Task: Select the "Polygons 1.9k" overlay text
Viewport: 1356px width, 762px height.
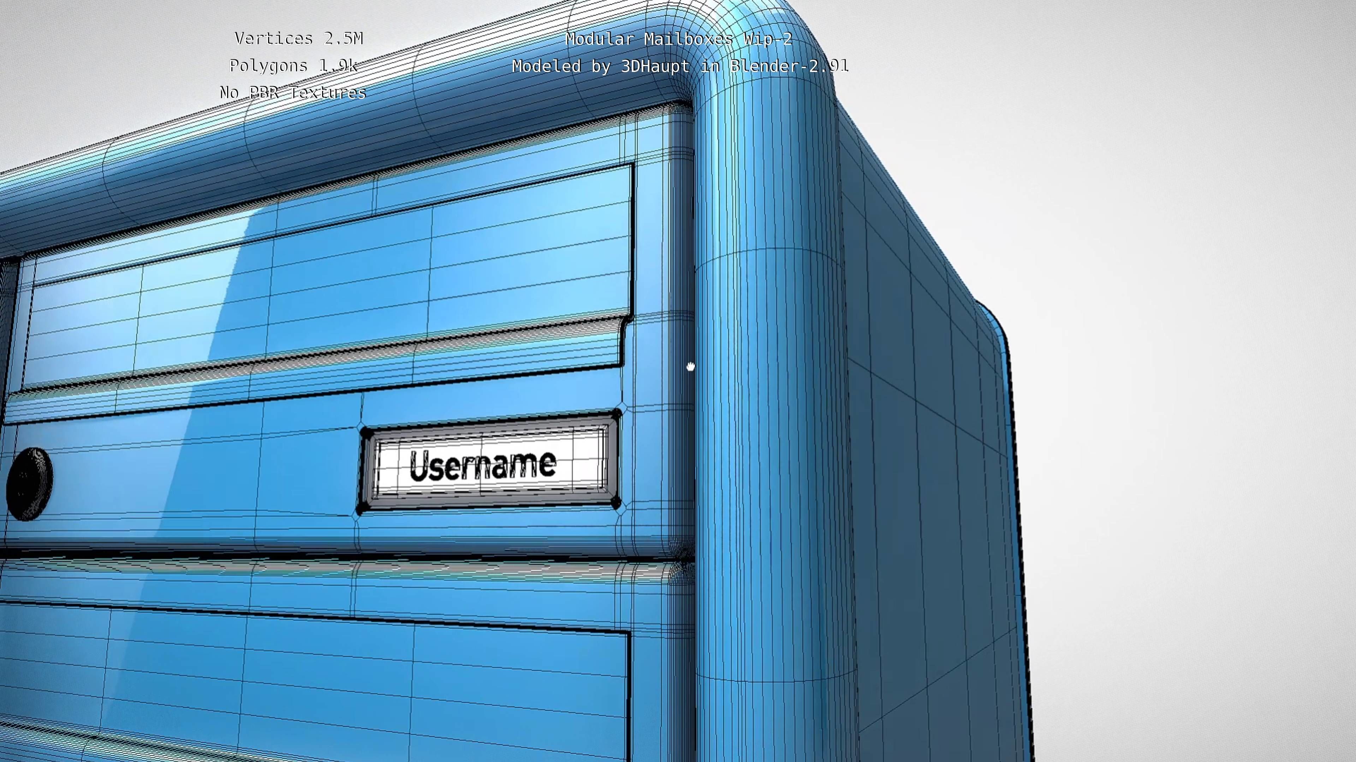Action: point(293,66)
